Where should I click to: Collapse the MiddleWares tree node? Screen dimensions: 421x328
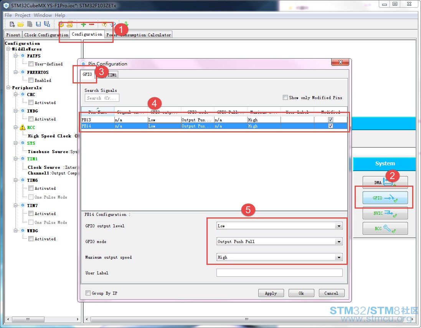tap(8, 49)
